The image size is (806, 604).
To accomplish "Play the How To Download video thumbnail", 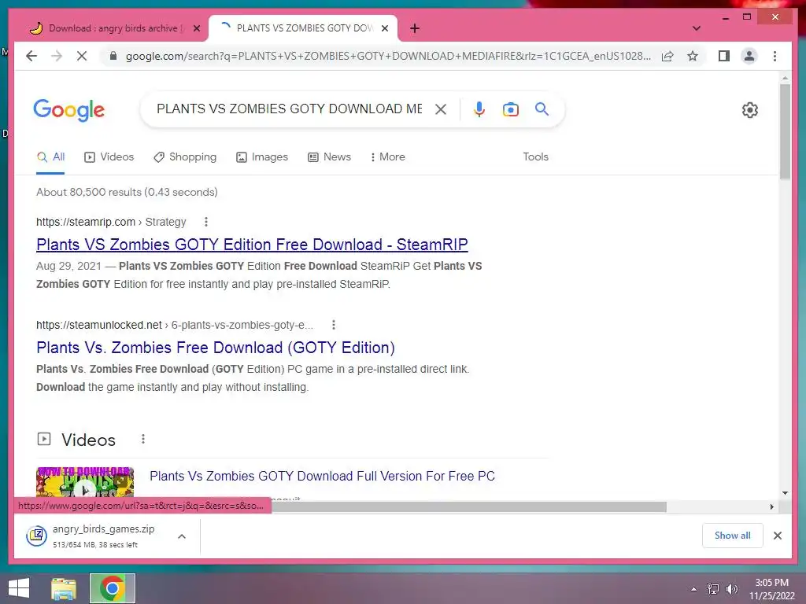I will (85, 482).
